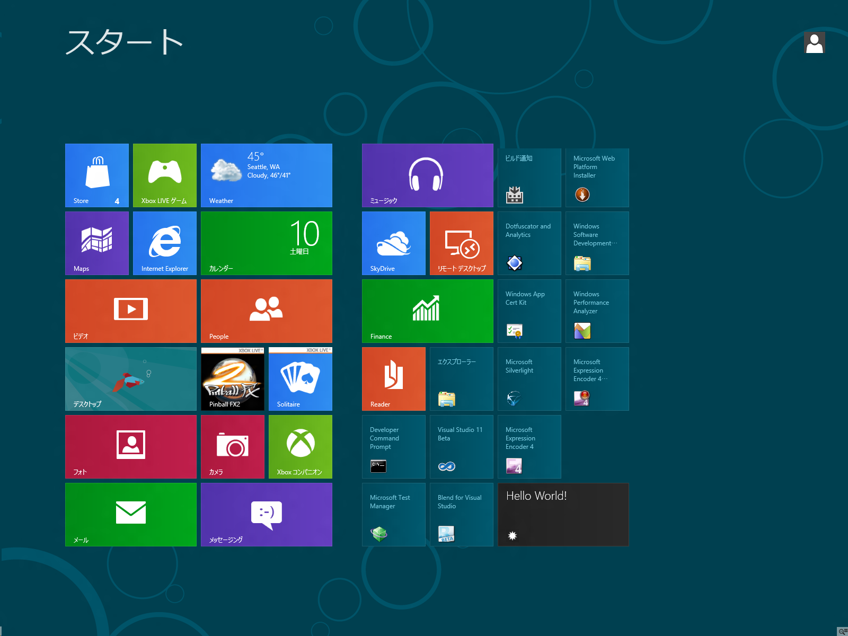Open the フォト photos tile
This screenshot has height=636, width=848.
pos(131,447)
